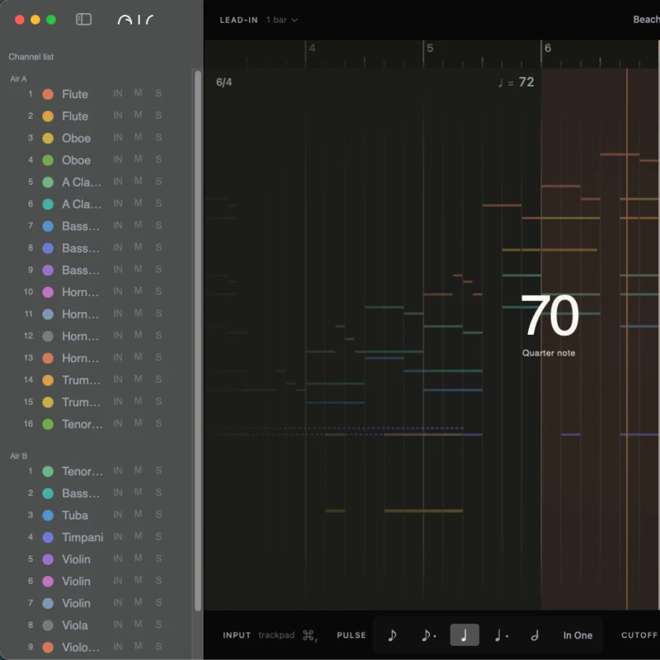Mute channel 1 Flute
The height and width of the screenshot is (660, 660).
[138, 92]
